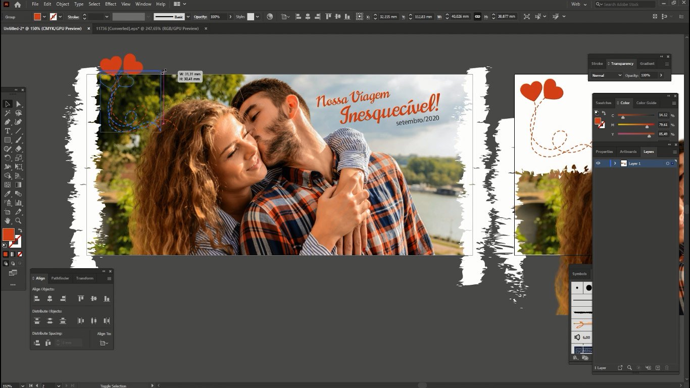Open the Align To dropdown
Screen dimensions: 690x388
104,343
